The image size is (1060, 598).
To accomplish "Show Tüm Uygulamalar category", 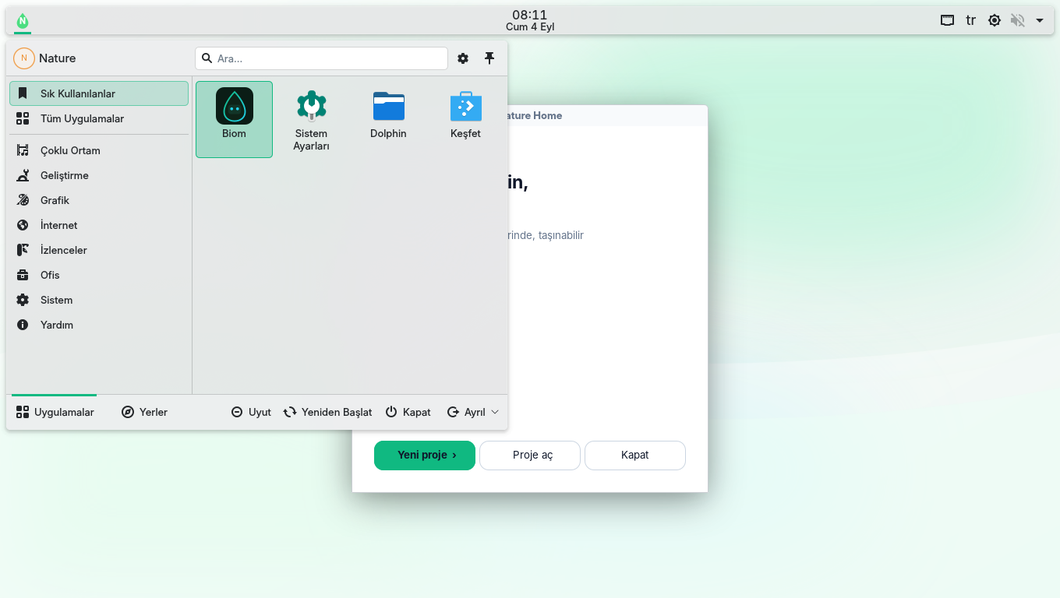I will click(x=99, y=118).
